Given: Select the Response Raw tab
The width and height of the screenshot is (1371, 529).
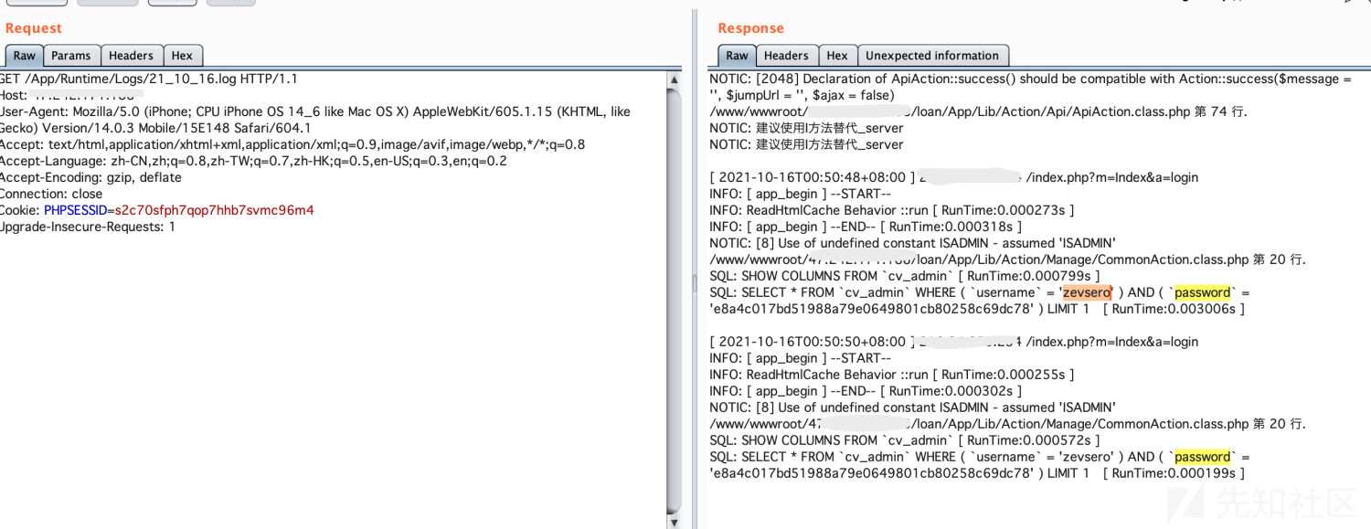Looking at the screenshot, I should coord(737,56).
